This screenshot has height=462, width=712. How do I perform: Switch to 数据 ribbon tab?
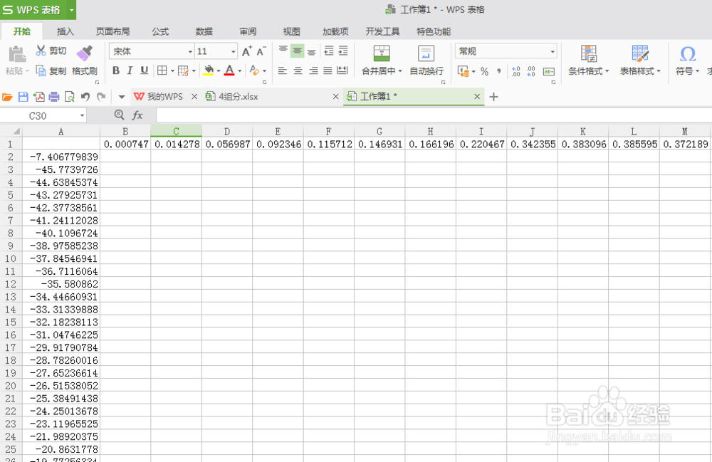(204, 31)
